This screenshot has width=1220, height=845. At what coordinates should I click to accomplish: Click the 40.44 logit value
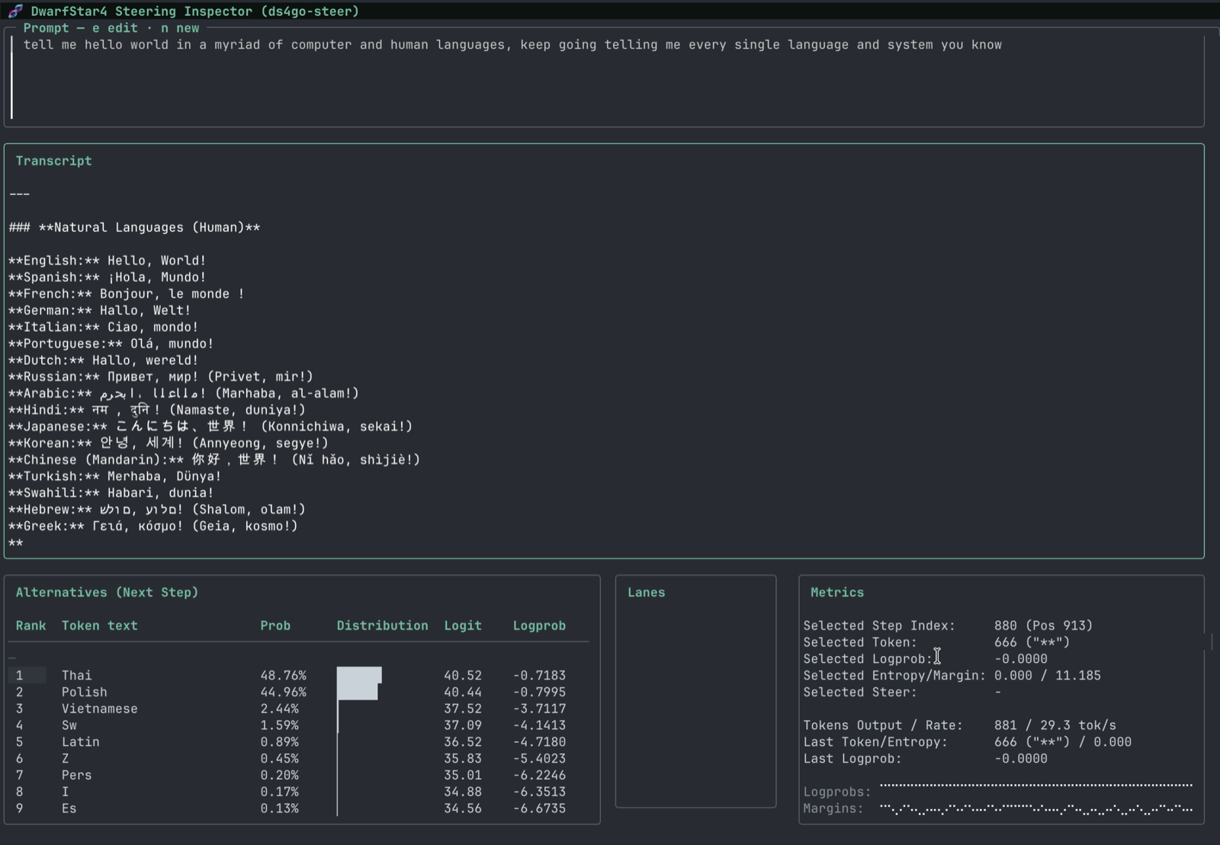[463, 692]
